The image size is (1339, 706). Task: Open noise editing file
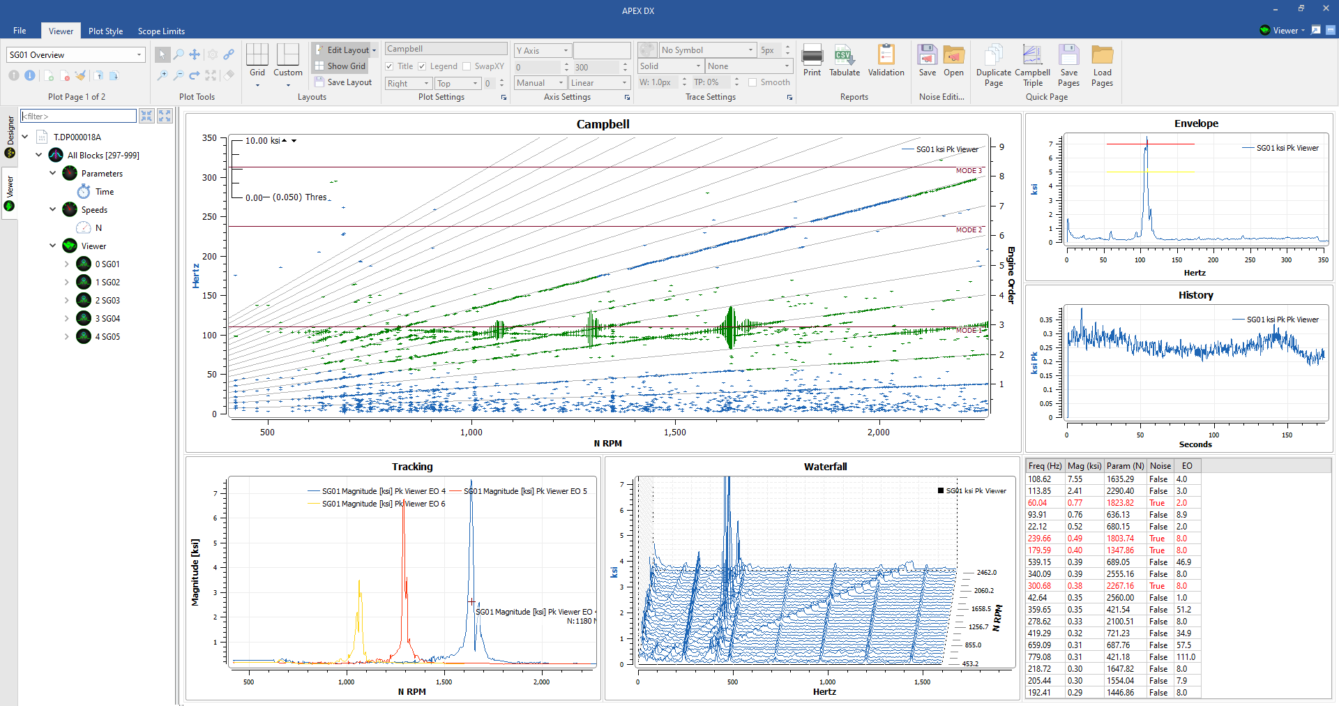click(x=953, y=61)
